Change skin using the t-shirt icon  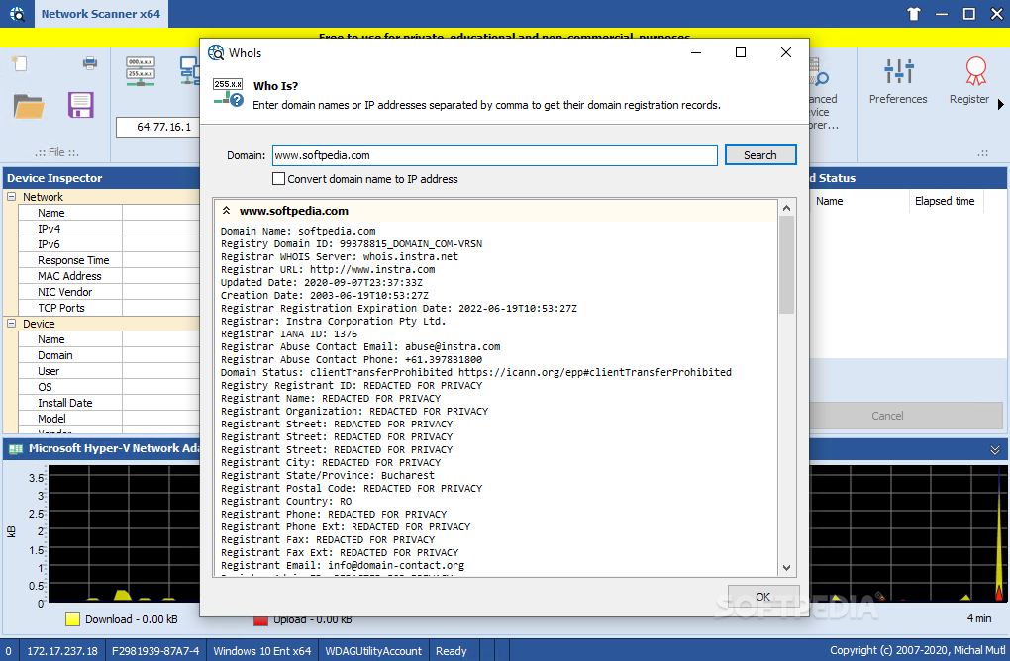point(913,14)
